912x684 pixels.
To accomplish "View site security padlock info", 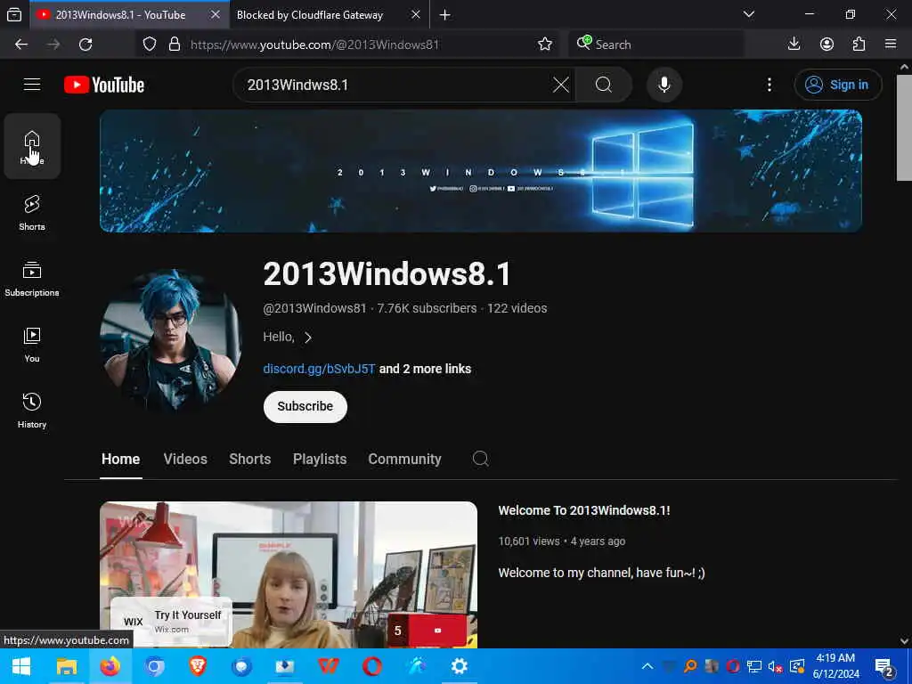I will coord(174,45).
